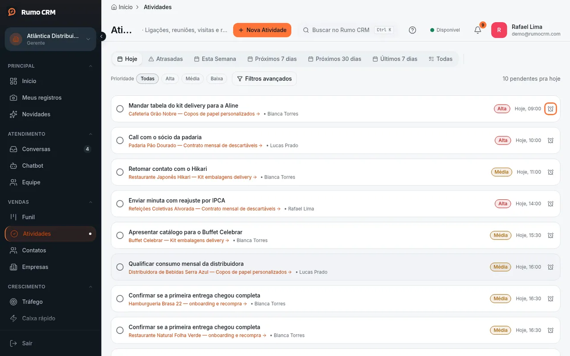
Task: Open Rafael Lima's profile menu
Action: pyautogui.click(x=526, y=30)
